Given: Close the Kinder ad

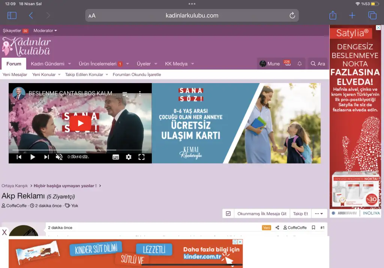Looking at the screenshot, I should pyautogui.click(x=240, y=242).
